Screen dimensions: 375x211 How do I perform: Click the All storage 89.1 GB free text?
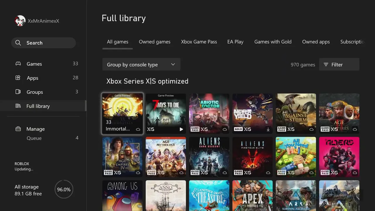28,190
